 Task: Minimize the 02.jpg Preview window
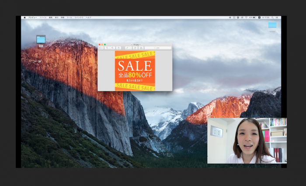pyautogui.click(x=102, y=45)
